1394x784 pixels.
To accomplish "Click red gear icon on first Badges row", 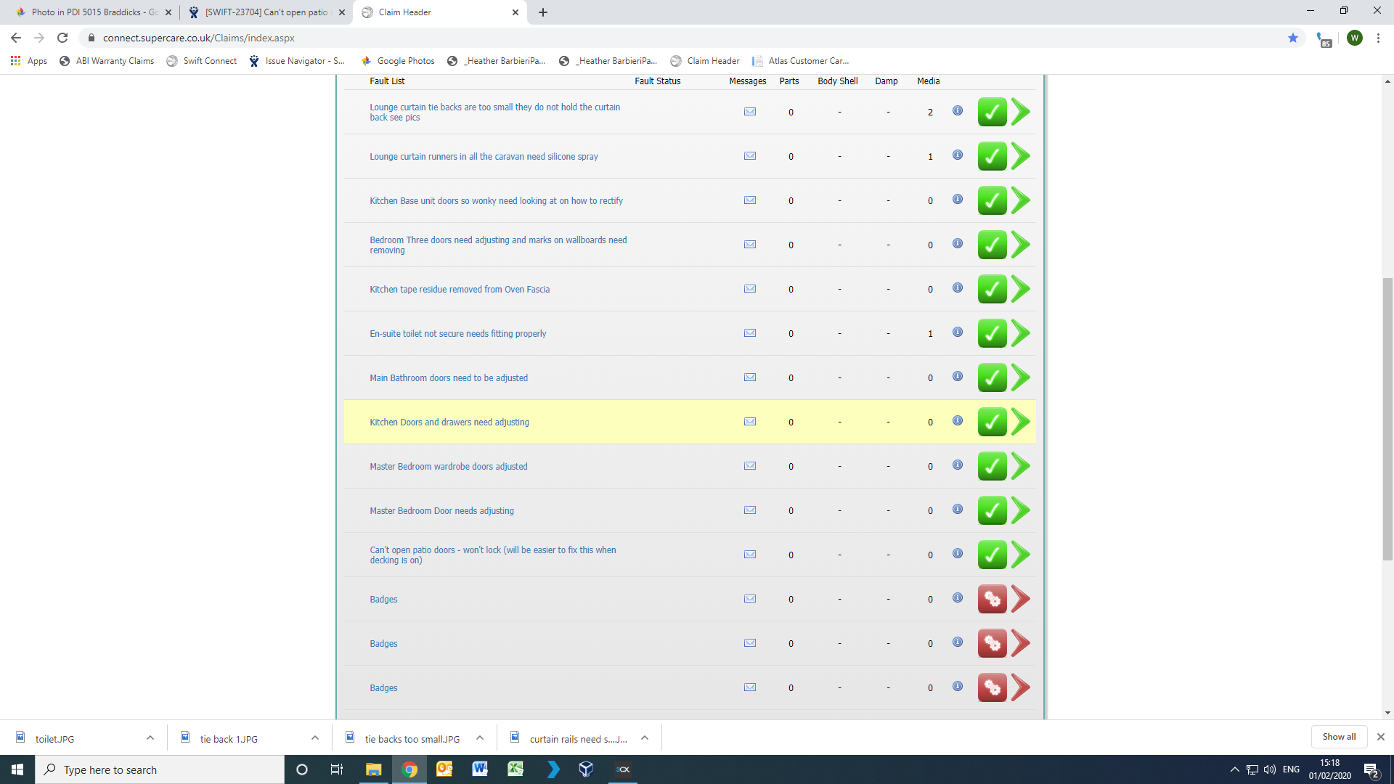I will click(992, 599).
